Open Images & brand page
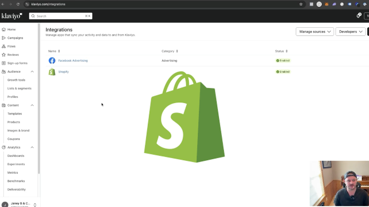The width and height of the screenshot is (369, 207). coord(18,131)
